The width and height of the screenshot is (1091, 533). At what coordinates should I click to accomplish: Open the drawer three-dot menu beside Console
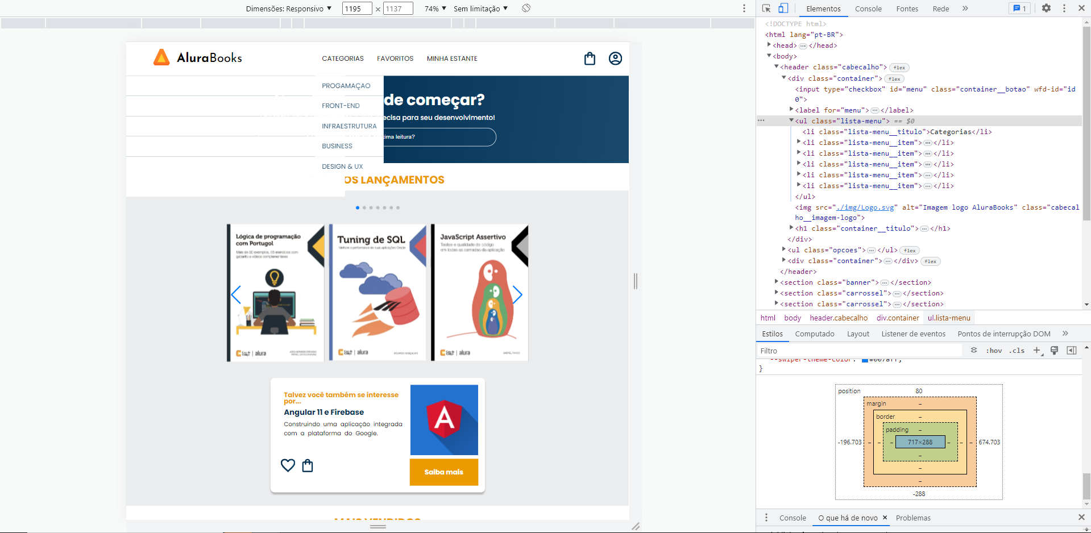[766, 518]
